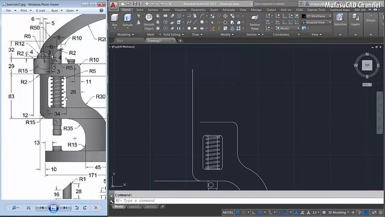Open the File menu in Photo Viewer

pyautogui.click(x=11, y=11)
